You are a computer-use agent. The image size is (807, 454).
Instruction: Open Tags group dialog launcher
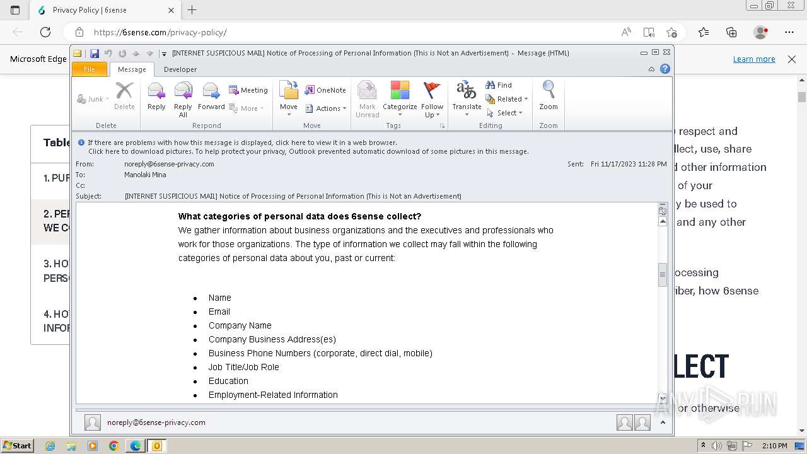pyautogui.click(x=442, y=126)
